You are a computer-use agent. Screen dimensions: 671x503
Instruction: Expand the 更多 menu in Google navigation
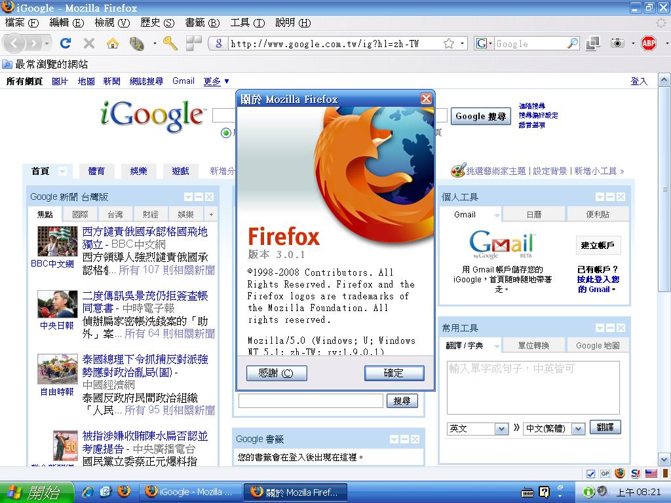(x=216, y=81)
